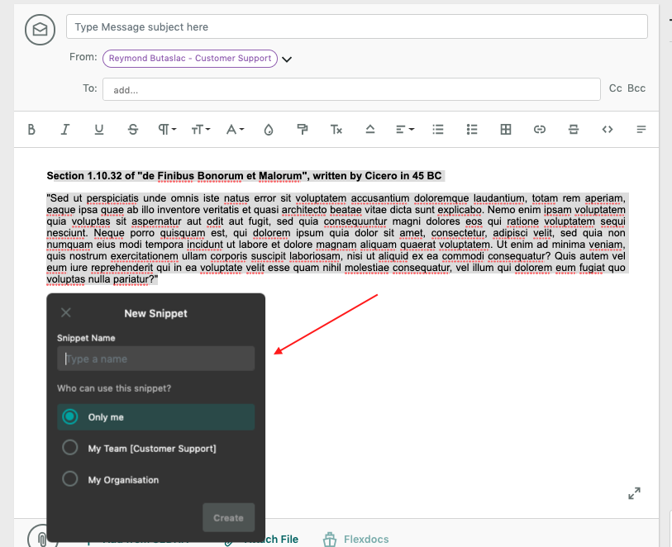
Task: Apply strikethrough formatting
Action: (133, 130)
